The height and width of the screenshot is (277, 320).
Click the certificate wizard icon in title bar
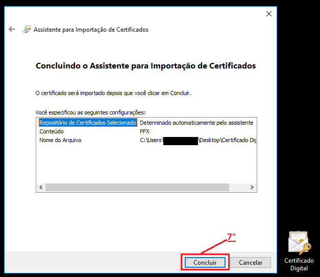pos(27,30)
